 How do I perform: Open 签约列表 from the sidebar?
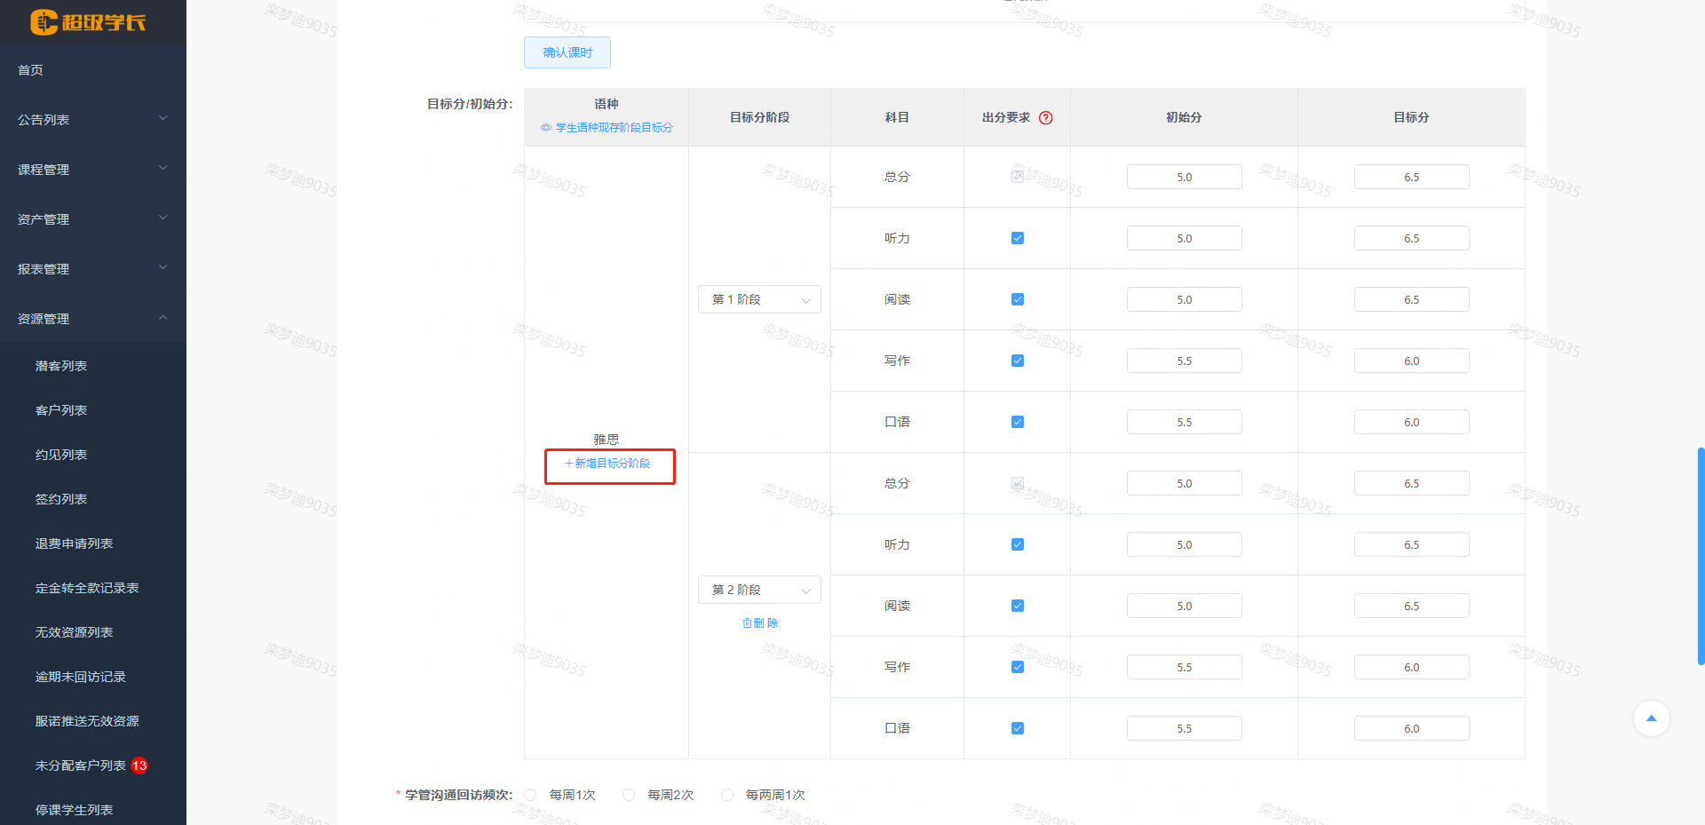pyautogui.click(x=60, y=498)
